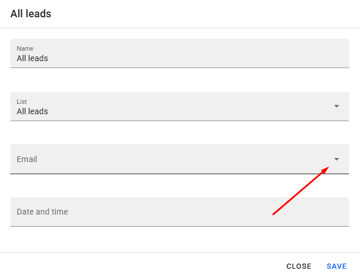Image resolution: width=360 pixels, height=278 pixels.
Task: Dismiss the dialog using CLOSE
Action: (299, 266)
